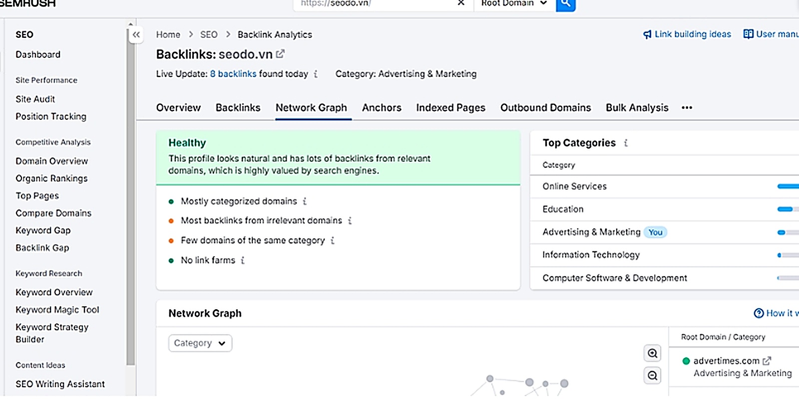Open Position Tracking in sidebar
The width and height of the screenshot is (799, 399).
[x=51, y=116]
